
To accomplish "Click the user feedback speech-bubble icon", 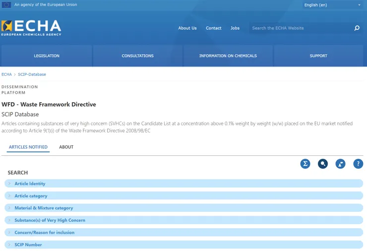I will click(340, 164).
